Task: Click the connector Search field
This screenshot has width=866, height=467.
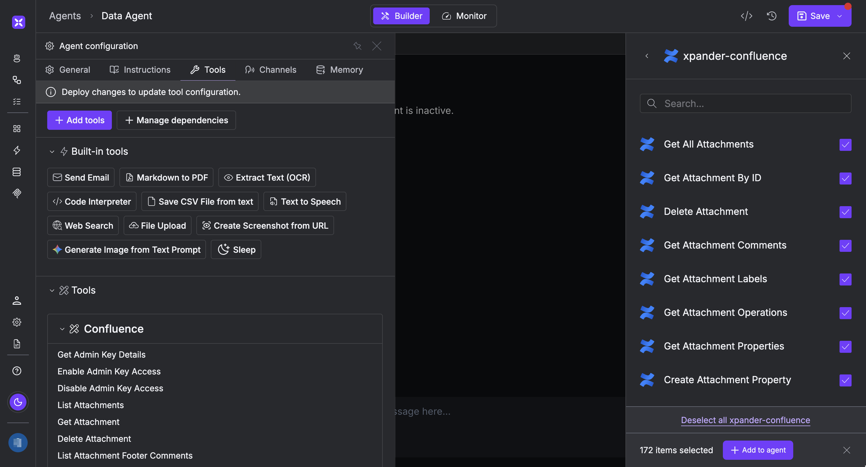Action: pyautogui.click(x=745, y=103)
